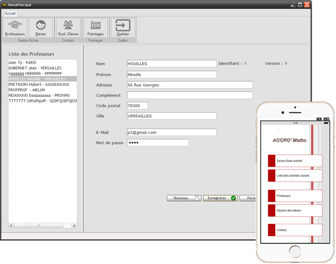336x264 pixels.
Task: Click the Version : 0 label
Action: tap(276, 64)
